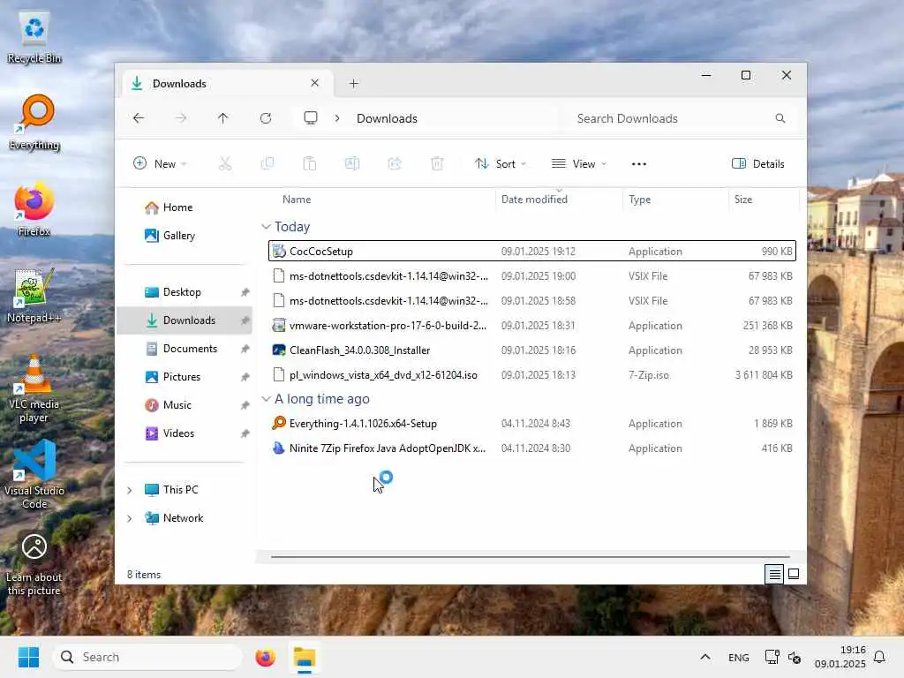Screen dimensions: 904x678
Task: Close the Downloads tab
Action: click(315, 83)
